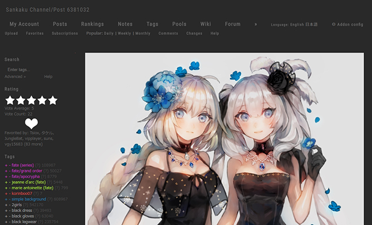Open wiki (?) for fate/grand order tag
Viewport: 372px width, 225px height.
(x=46, y=171)
